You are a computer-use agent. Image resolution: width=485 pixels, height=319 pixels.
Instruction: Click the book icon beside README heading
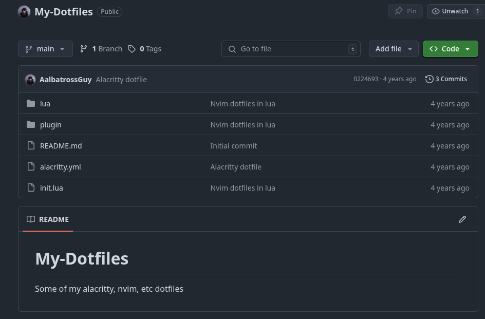pyautogui.click(x=30, y=219)
